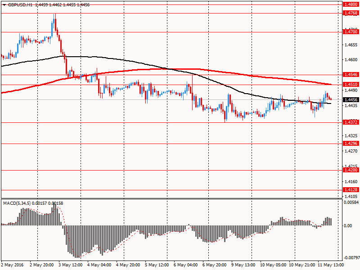360x270 pixels.
Task: Click the 2 May 2016 date label
Action: (x=12, y=265)
